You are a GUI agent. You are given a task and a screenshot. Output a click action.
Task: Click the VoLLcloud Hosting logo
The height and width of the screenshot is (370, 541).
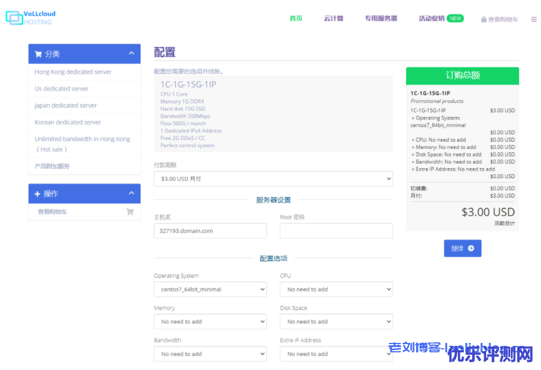coord(29,18)
